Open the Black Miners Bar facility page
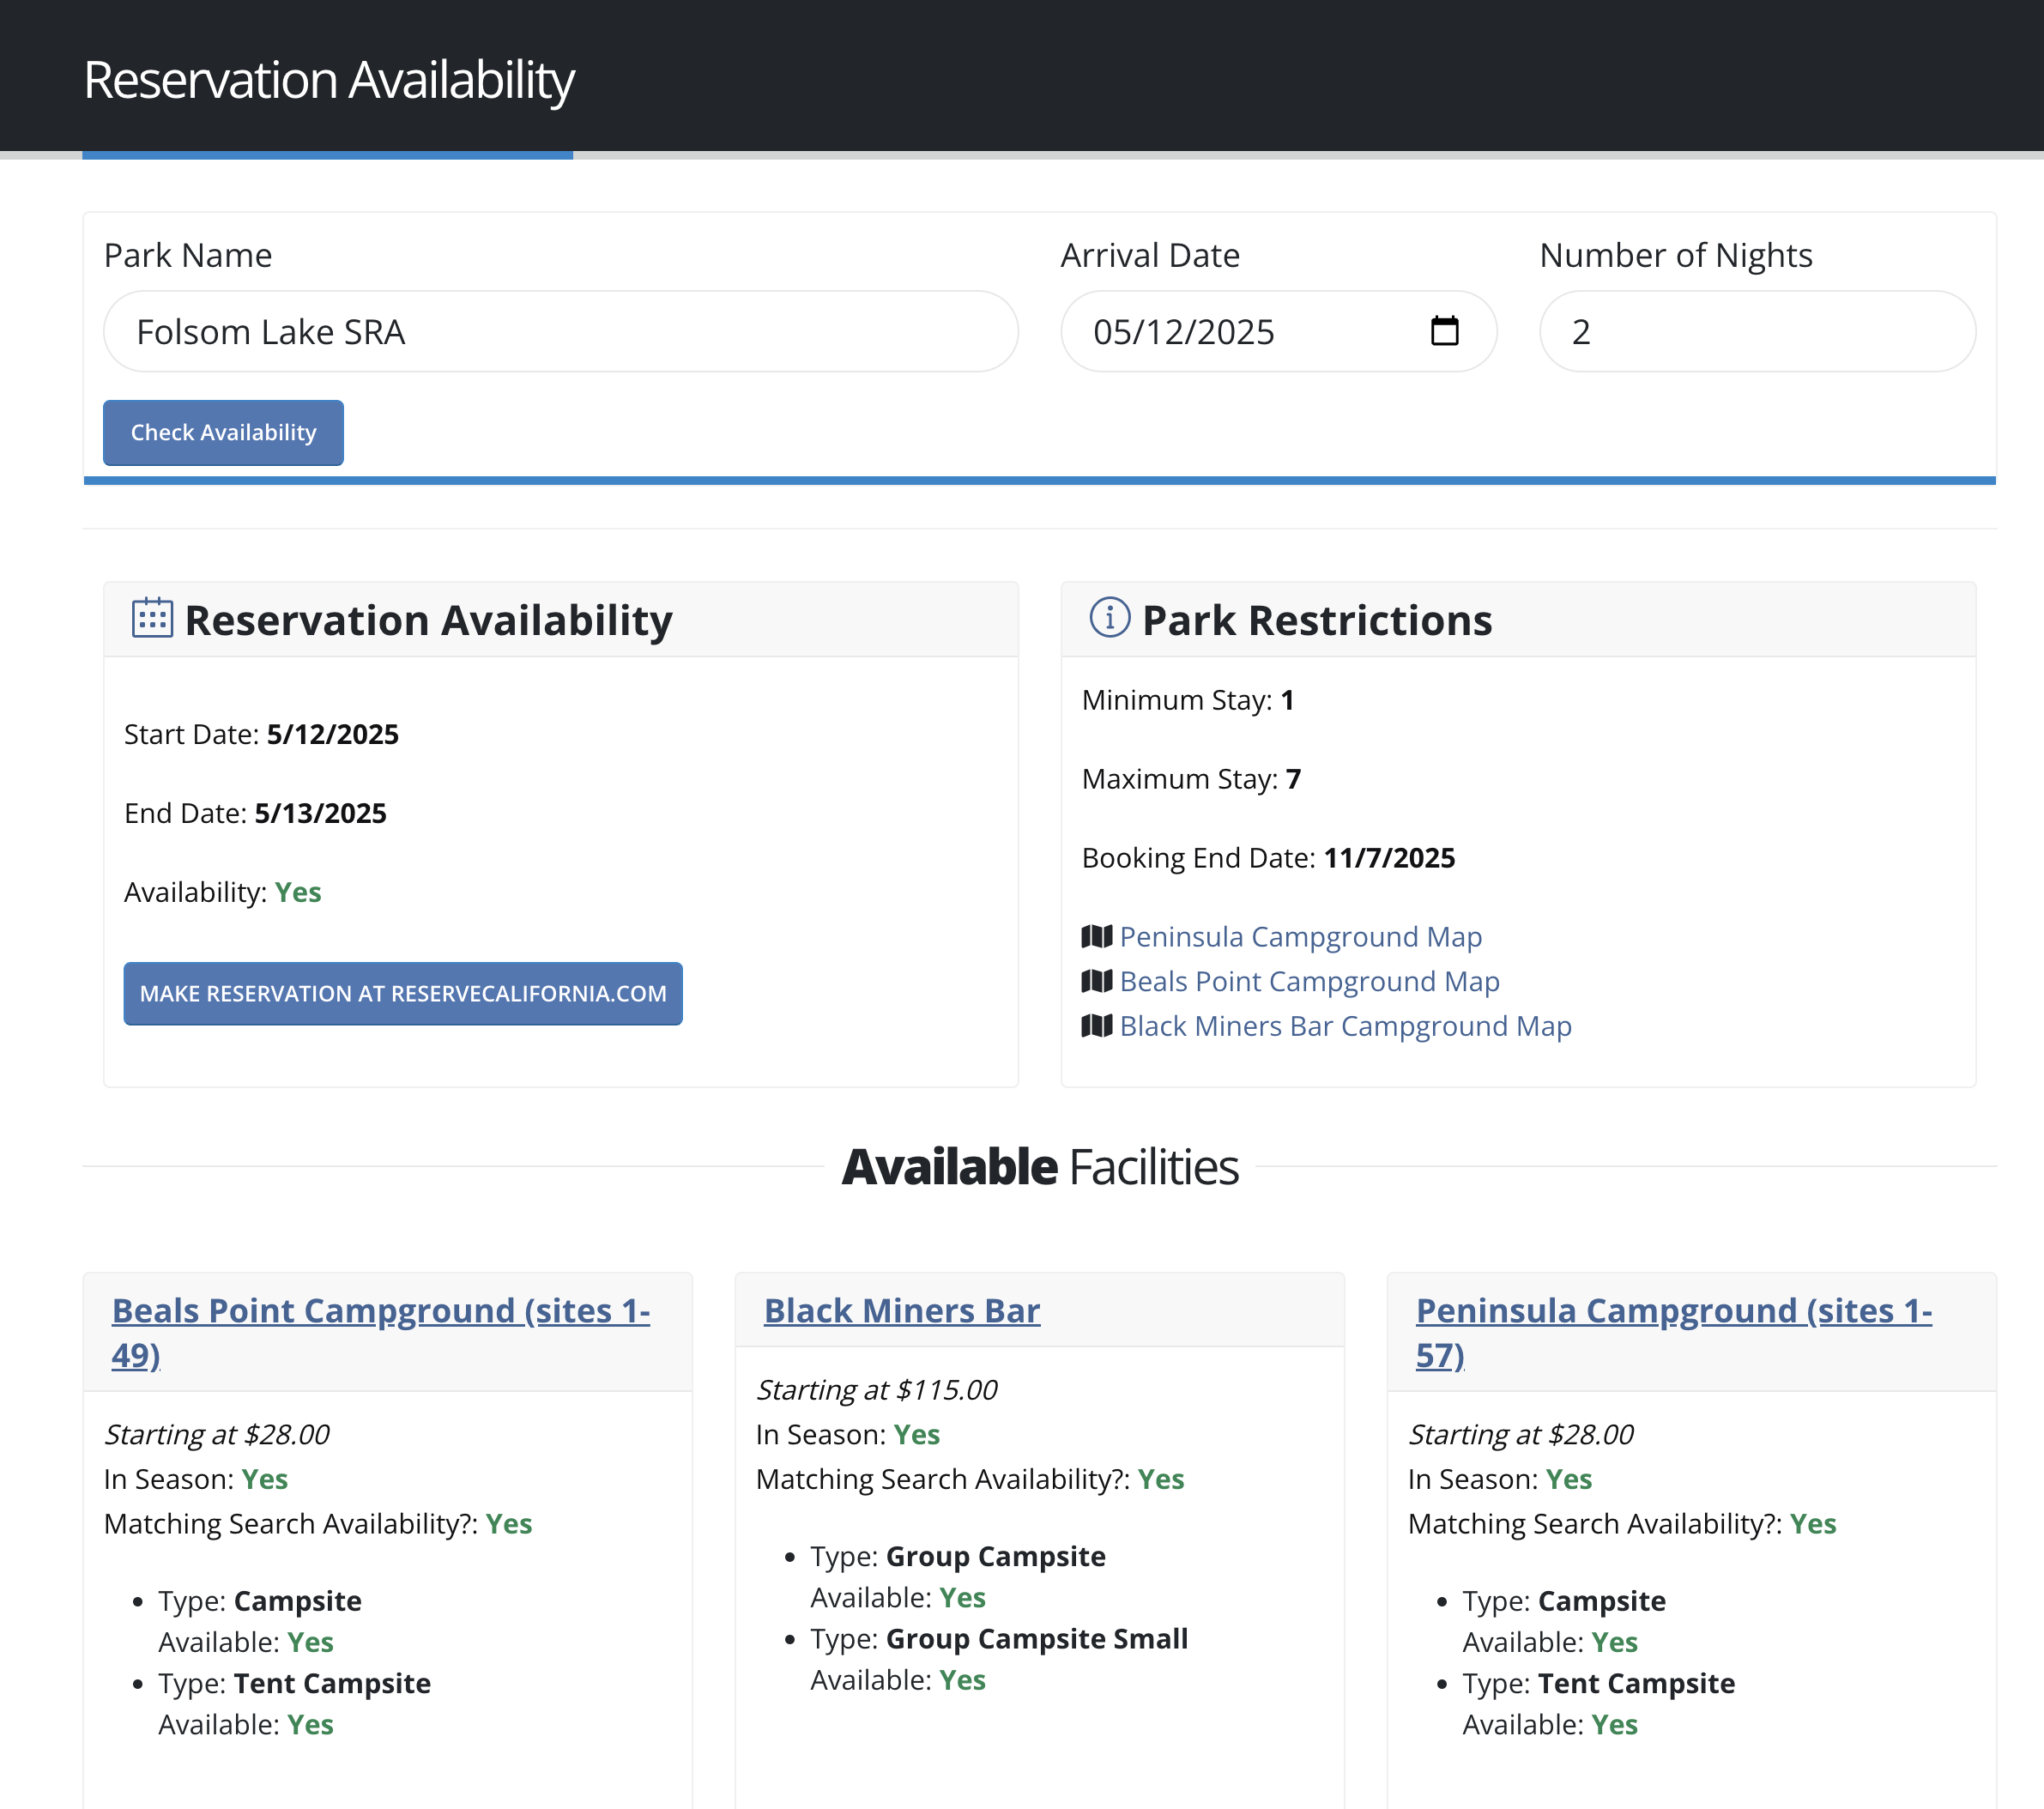 pyautogui.click(x=901, y=1310)
